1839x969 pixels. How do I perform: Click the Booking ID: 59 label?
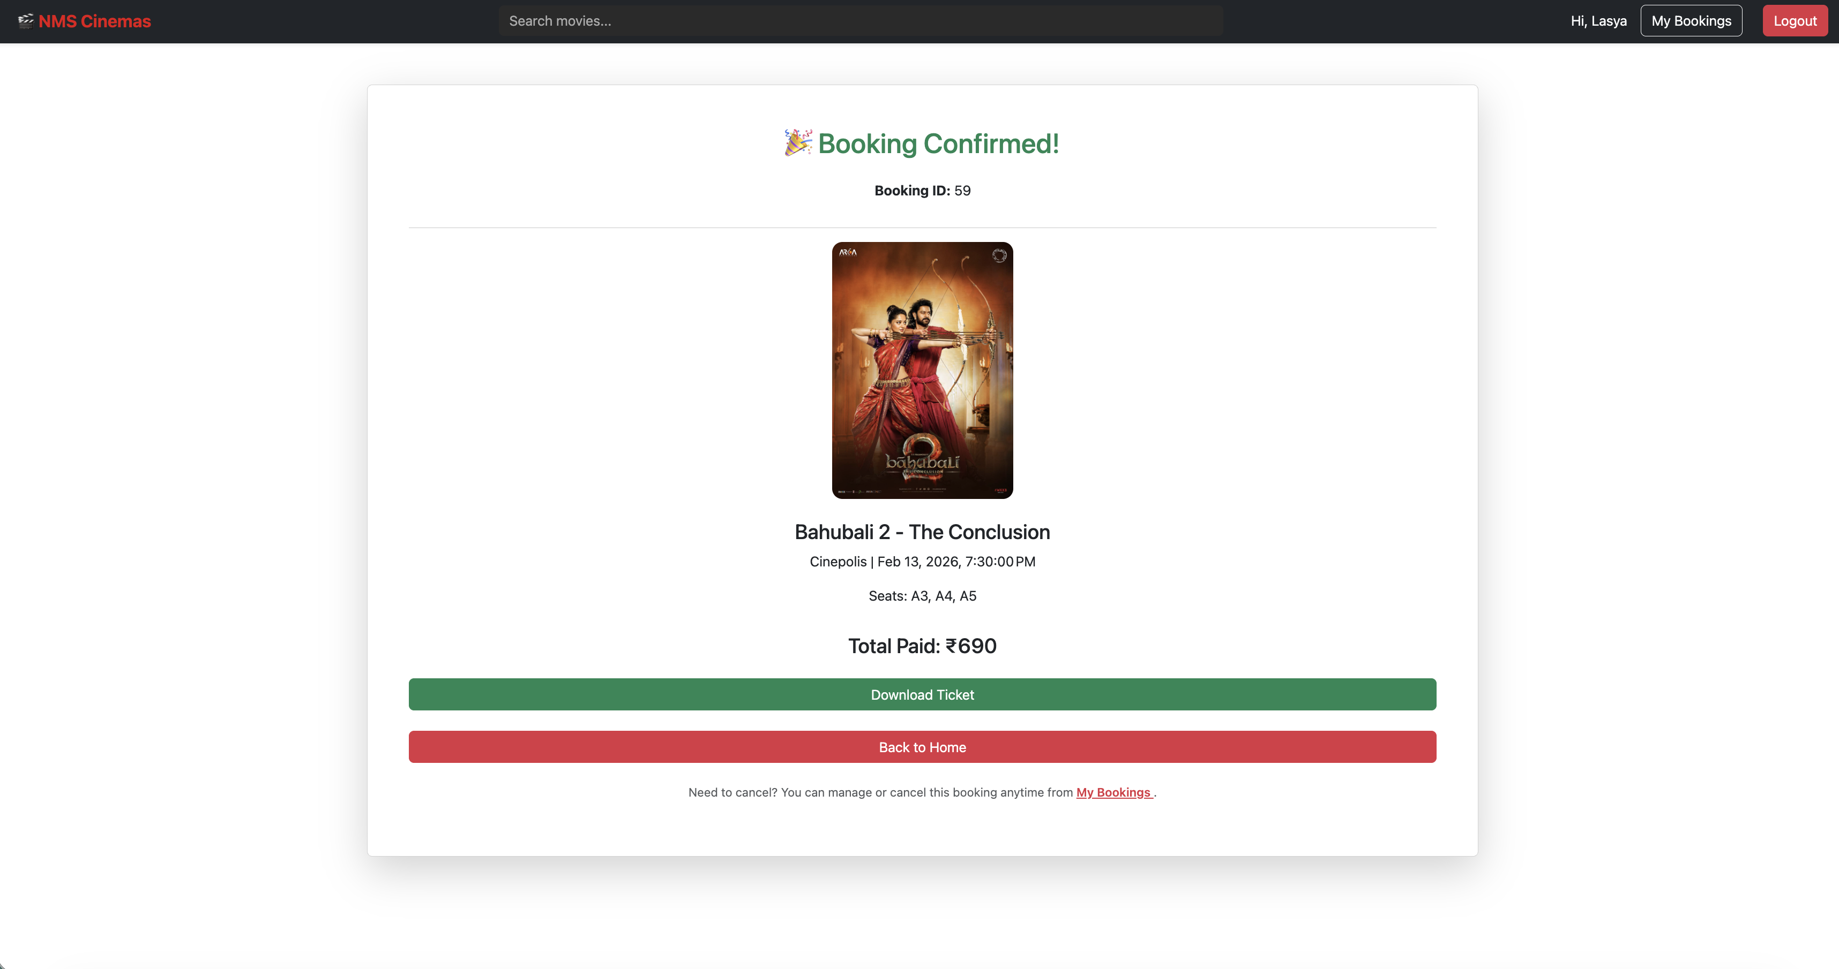(x=922, y=191)
